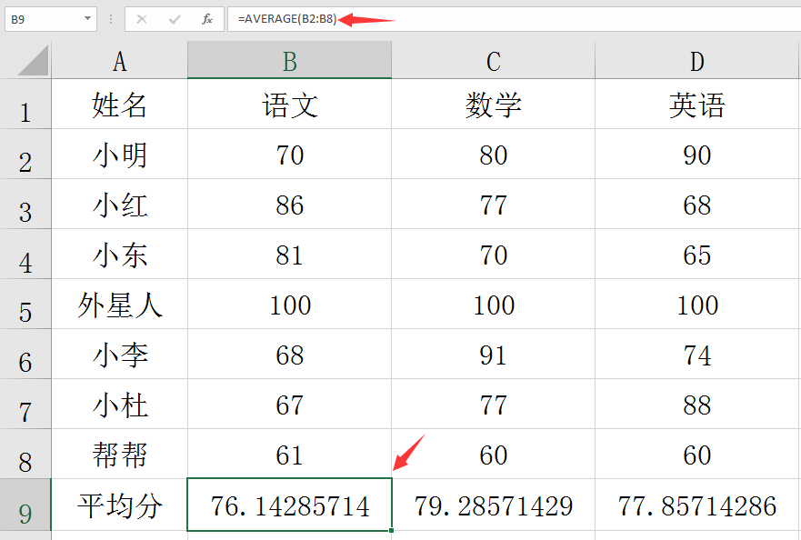This screenshot has height=540, width=801.
Task: Click 小李's 数学 score 91
Action: pyautogui.click(x=494, y=354)
